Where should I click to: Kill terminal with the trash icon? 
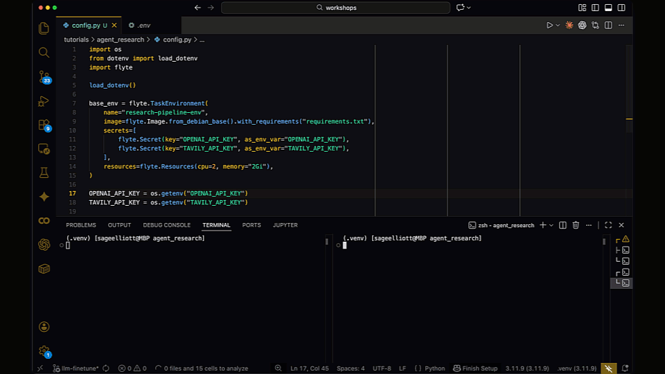pos(576,225)
